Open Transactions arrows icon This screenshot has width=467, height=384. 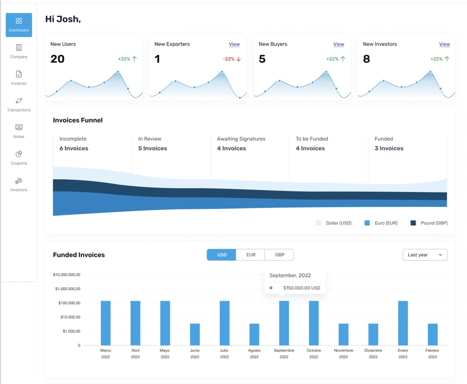(19, 101)
